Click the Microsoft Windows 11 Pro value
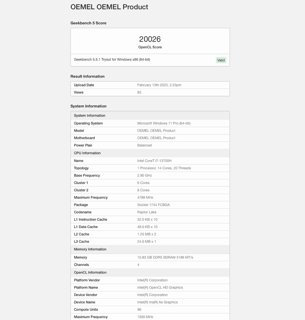Viewport: 305px width, 320px height. (164, 123)
